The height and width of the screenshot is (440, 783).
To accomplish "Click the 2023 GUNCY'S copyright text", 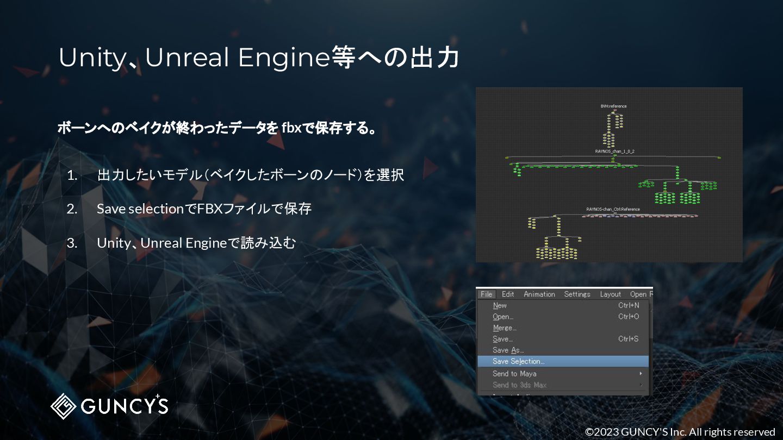I will [x=680, y=432].
